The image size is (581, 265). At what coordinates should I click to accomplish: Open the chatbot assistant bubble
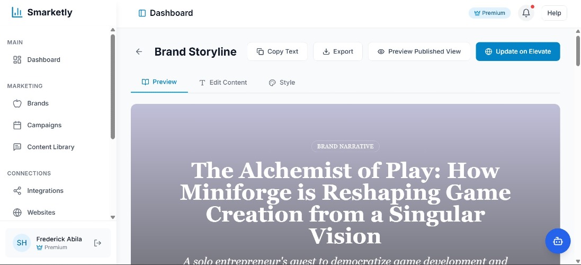coord(558,241)
